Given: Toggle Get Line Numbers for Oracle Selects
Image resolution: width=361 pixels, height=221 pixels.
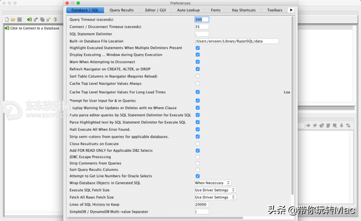Looking at the screenshot, I should pyautogui.click(x=197, y=176).
